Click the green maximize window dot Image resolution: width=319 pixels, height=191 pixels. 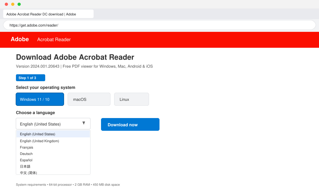tap(19, 4)
